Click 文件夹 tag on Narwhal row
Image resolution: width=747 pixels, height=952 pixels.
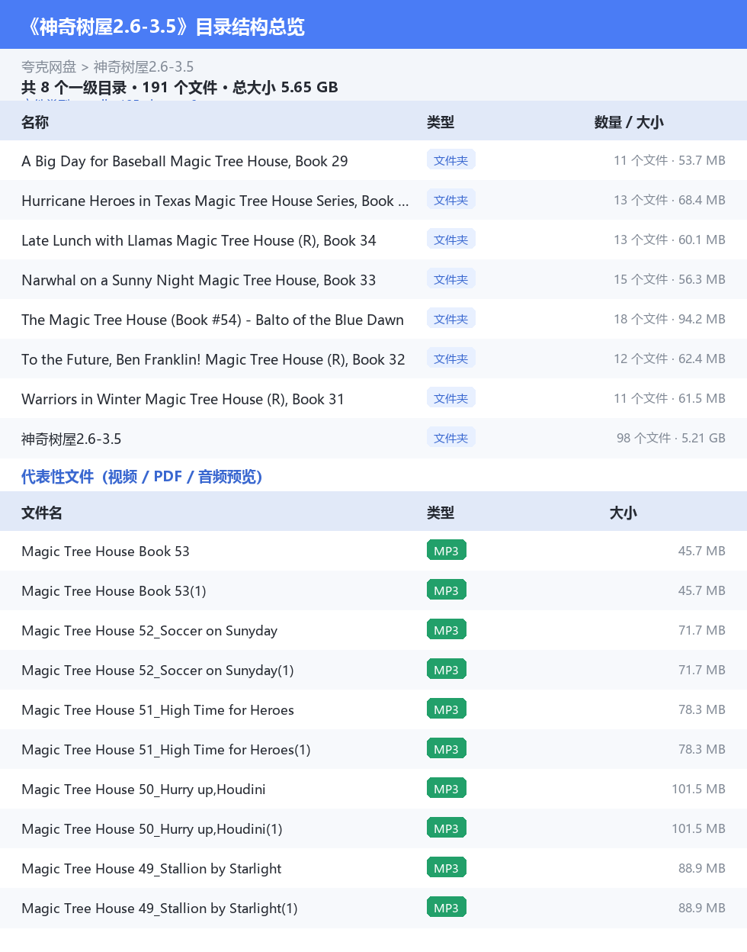point(451,279)
